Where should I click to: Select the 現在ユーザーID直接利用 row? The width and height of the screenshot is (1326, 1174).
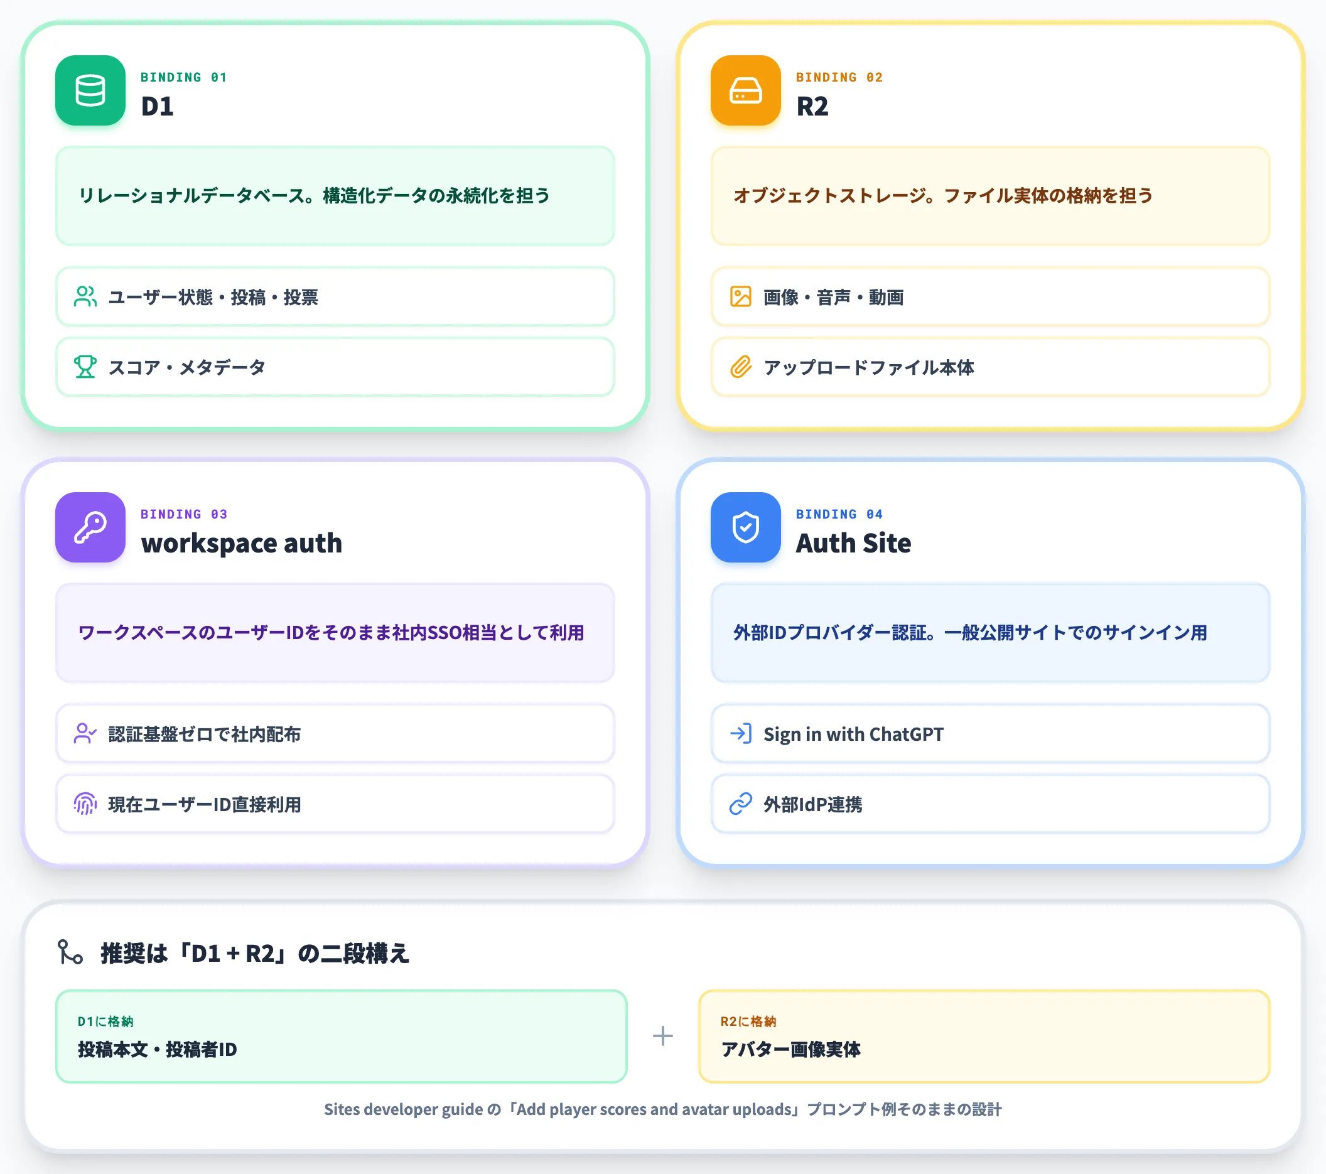pos(335,804)
